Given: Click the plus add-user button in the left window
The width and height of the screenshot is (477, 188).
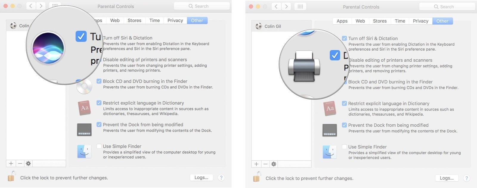Looking at the screenshot, I should pyautogui.click(x=11, y=164).
